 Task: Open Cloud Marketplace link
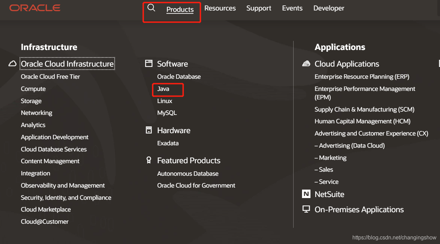tap(46, 210)
